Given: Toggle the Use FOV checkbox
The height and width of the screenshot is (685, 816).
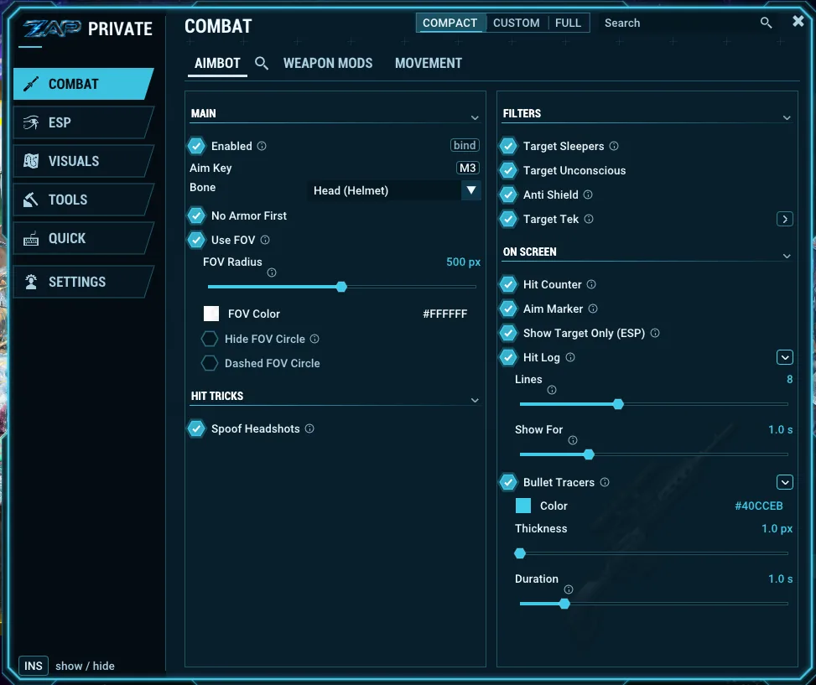Looking at the screenshot, I should [x=196, y=240].
